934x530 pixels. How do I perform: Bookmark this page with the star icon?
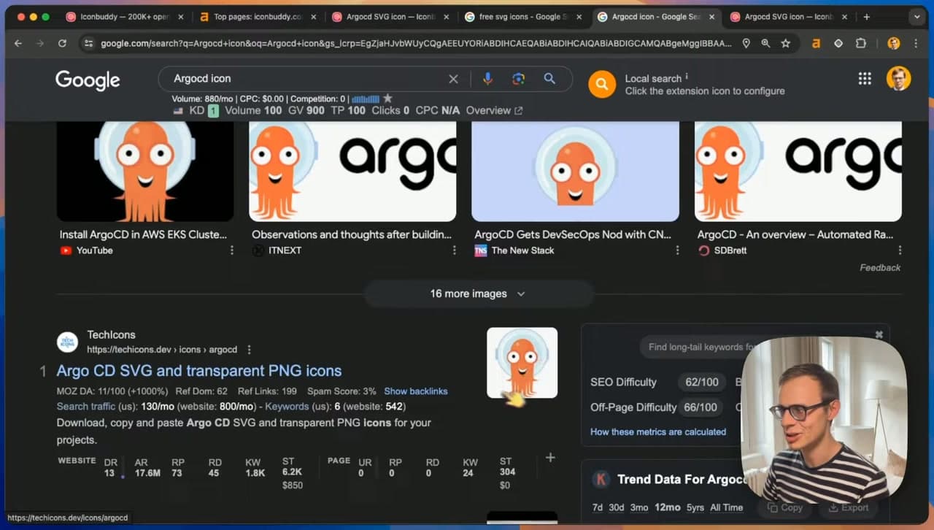click(786, 44)
